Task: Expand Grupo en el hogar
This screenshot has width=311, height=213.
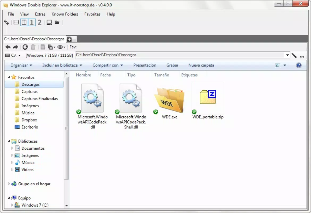Action: (9, 184)
